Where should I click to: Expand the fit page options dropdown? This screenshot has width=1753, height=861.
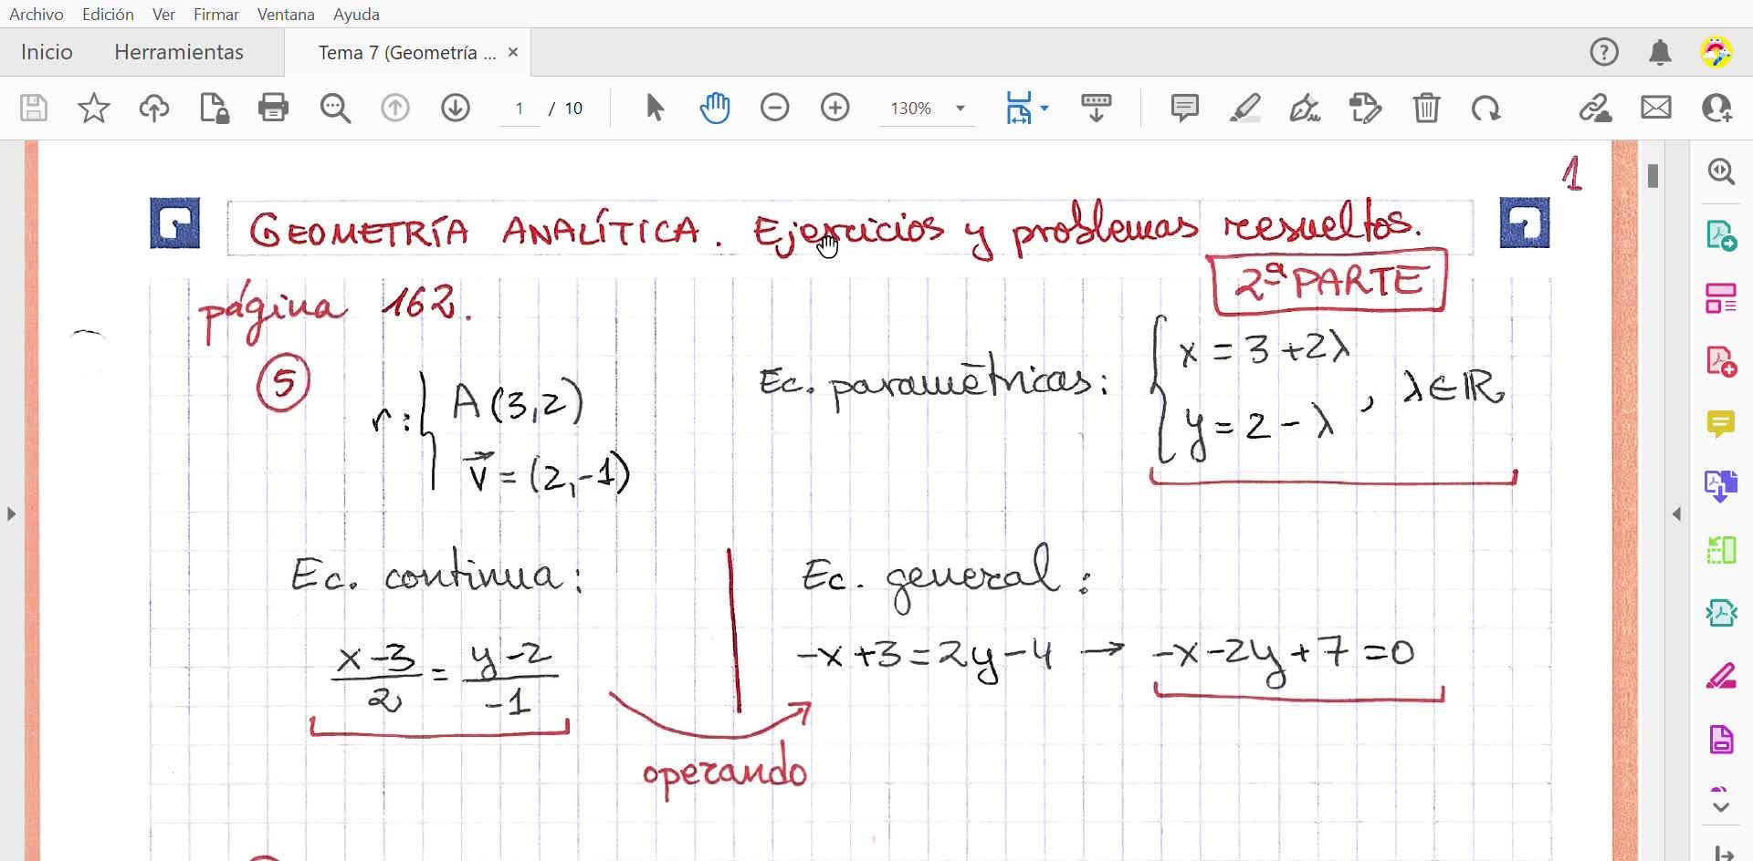tap(1044, 108)
